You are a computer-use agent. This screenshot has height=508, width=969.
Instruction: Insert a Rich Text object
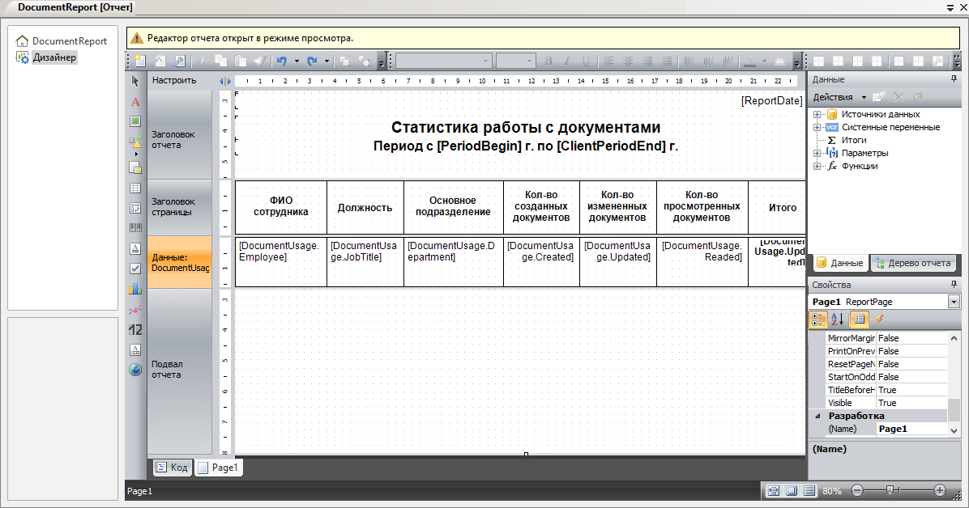[135, 248]
